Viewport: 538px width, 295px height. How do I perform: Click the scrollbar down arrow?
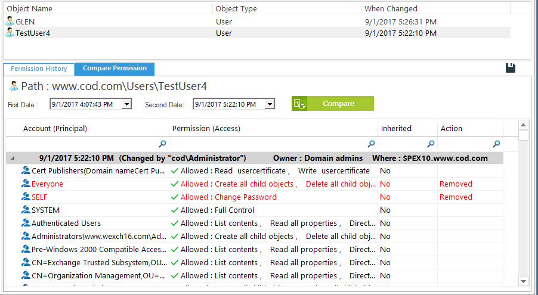click(523, 281)
